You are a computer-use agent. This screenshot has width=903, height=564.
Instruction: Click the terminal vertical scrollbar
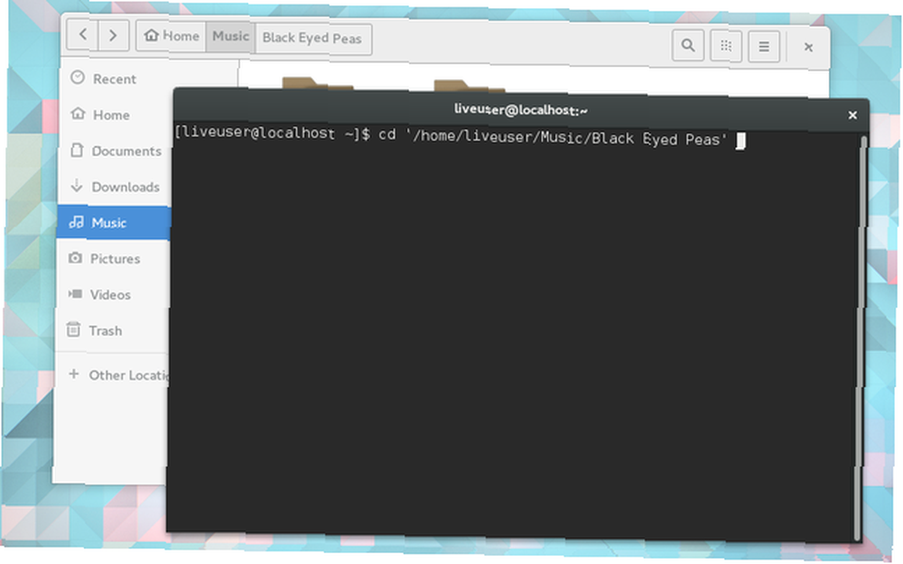pos(861,337)
